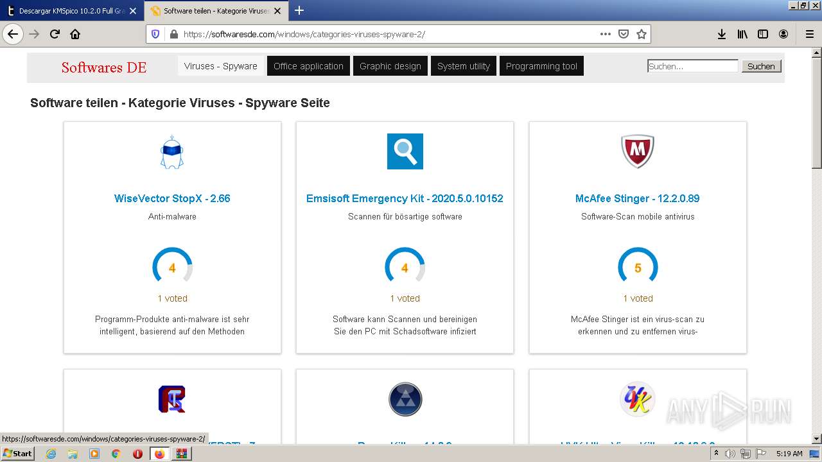Click the Forward arrow in Firefox toolbar
822x462 pixels.
coord(35,34)
